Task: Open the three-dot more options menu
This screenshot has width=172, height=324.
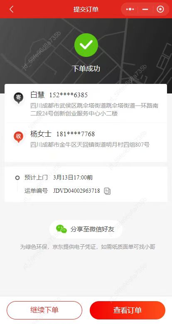Action: tap(130, 9)
